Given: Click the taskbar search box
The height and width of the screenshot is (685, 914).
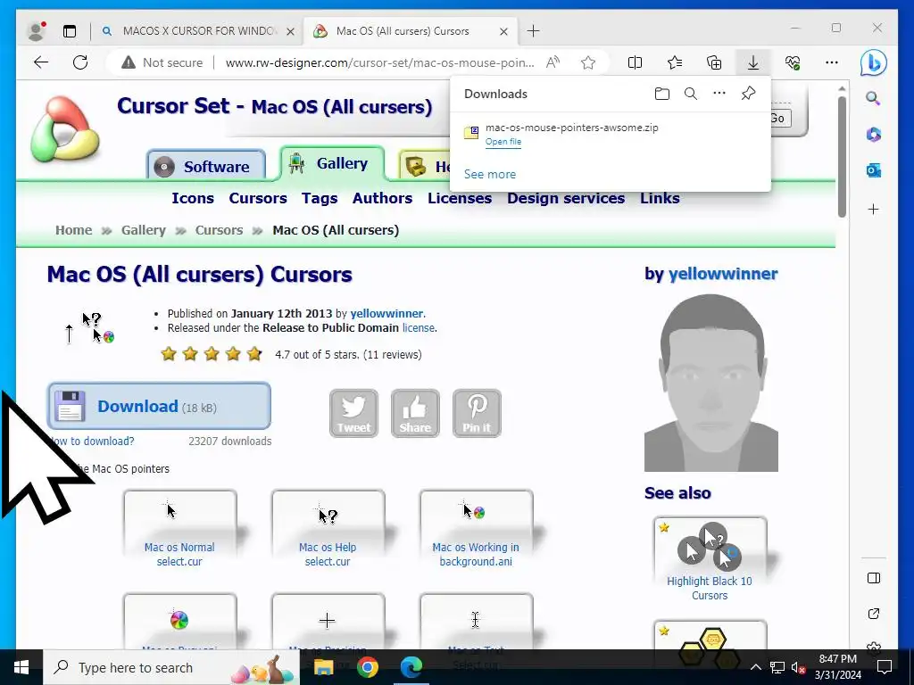Looking at the screenshot, I should coord(171,667).
